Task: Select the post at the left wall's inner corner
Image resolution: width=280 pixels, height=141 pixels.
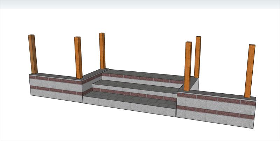Action: coord(78,57)
